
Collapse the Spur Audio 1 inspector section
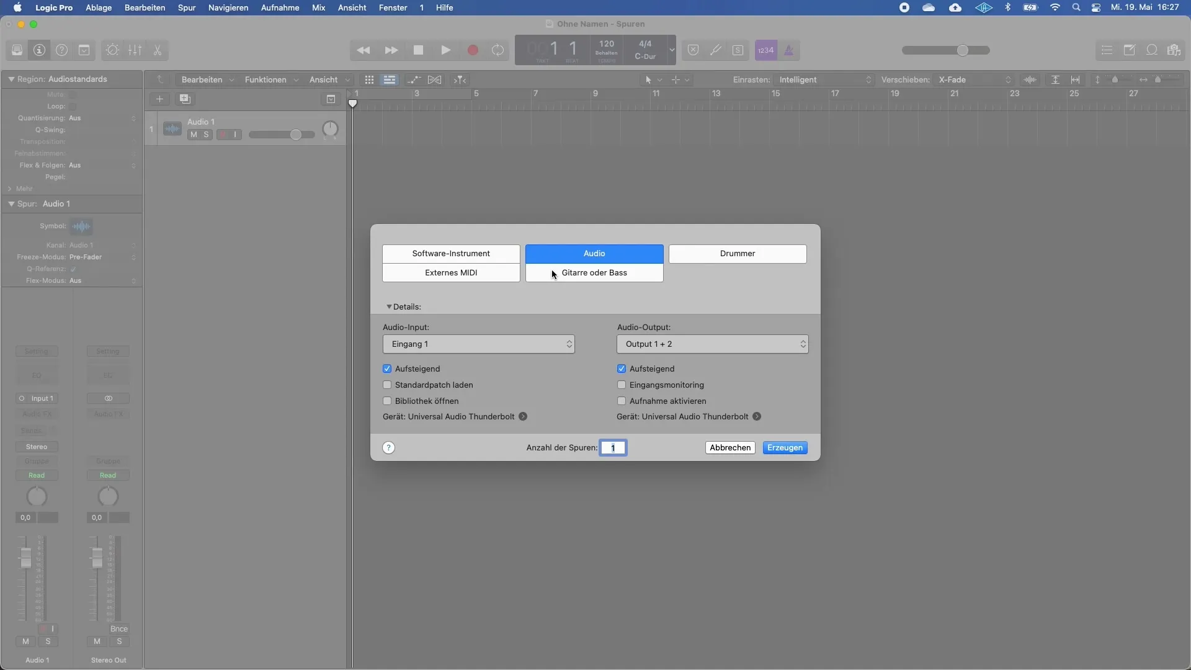tap(11, 203)
